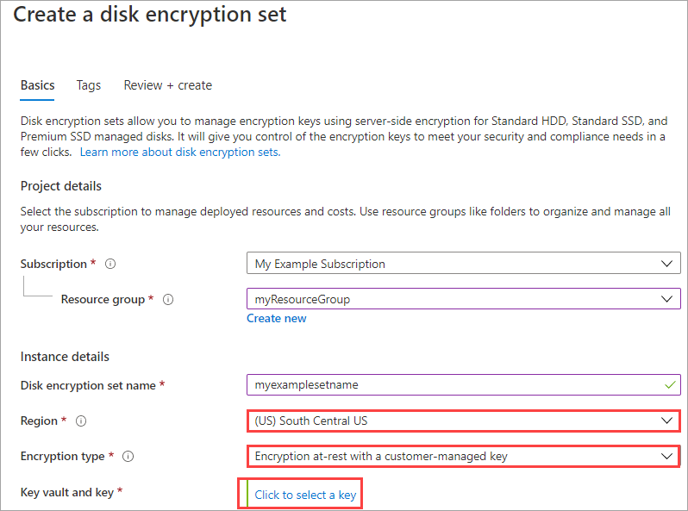Switch to the Basics tab
The height and width of the screenshot is (511, 688).
pyautogui.click(x=38, y=85)
